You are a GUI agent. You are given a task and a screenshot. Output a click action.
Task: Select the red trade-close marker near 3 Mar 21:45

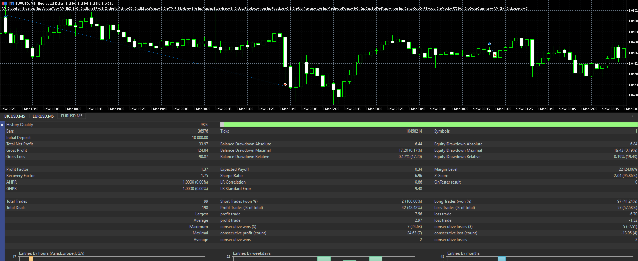click(285, 85)
